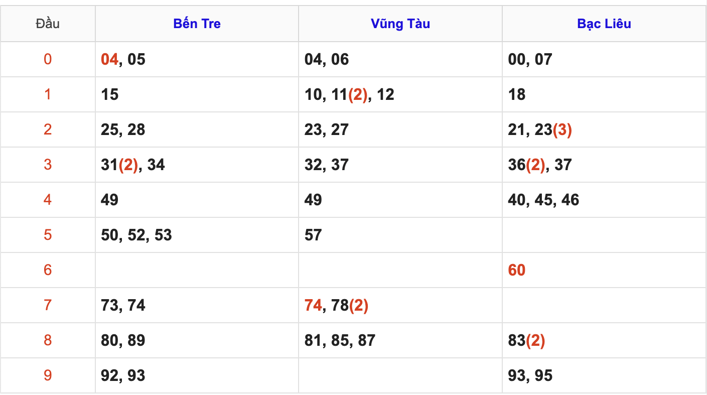Click the "31(2), 34" cell under Bến Tre

pyautogui.click(x=133, y=165)
